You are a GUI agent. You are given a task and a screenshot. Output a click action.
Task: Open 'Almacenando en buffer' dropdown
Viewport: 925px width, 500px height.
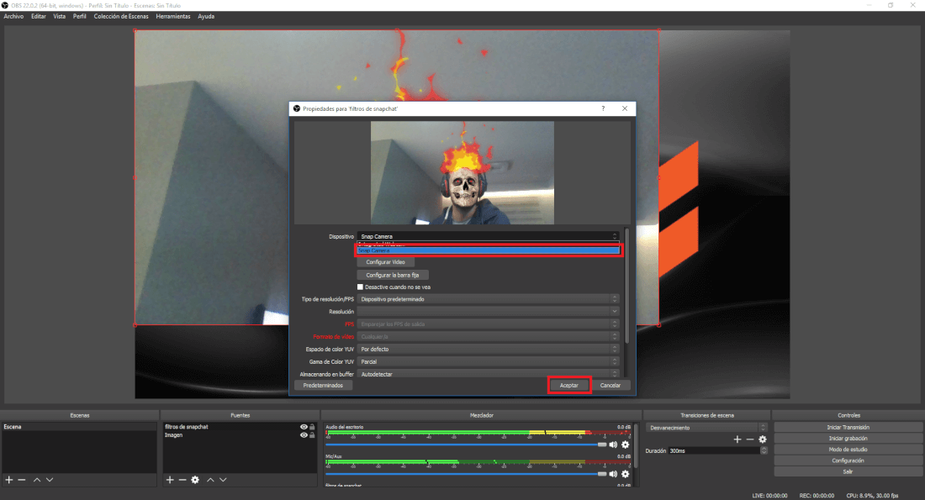(489, 374)
